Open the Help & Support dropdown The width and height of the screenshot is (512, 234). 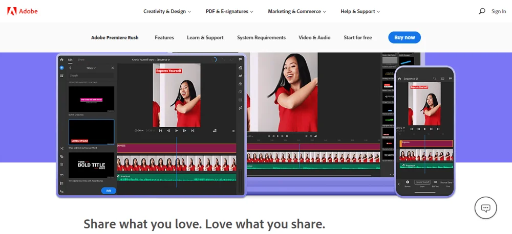[x=360, y=11]
